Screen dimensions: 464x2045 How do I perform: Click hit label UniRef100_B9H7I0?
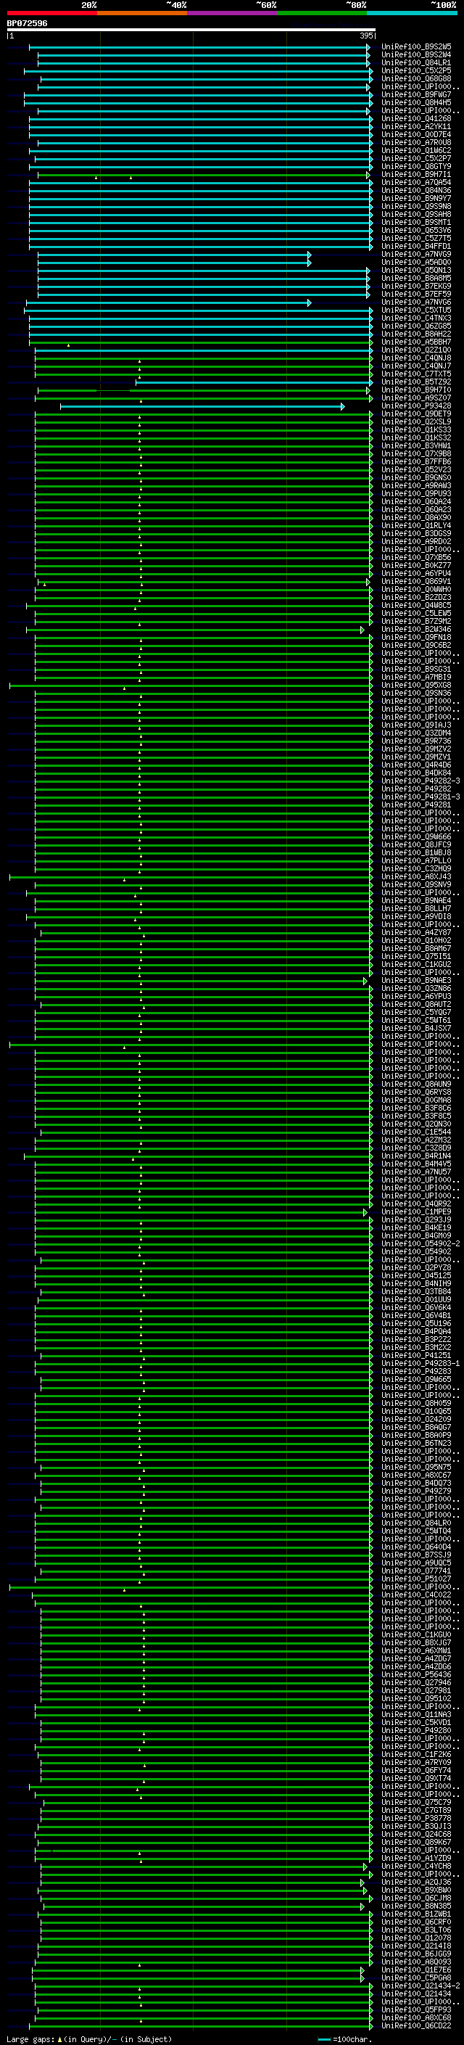click(x=416, y=390)
